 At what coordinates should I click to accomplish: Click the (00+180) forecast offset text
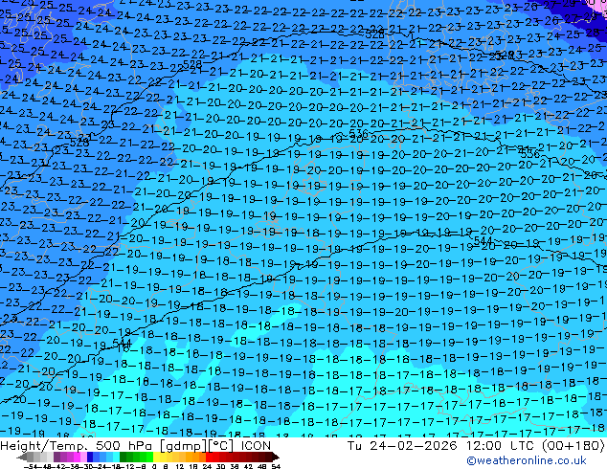pos(573,446)
